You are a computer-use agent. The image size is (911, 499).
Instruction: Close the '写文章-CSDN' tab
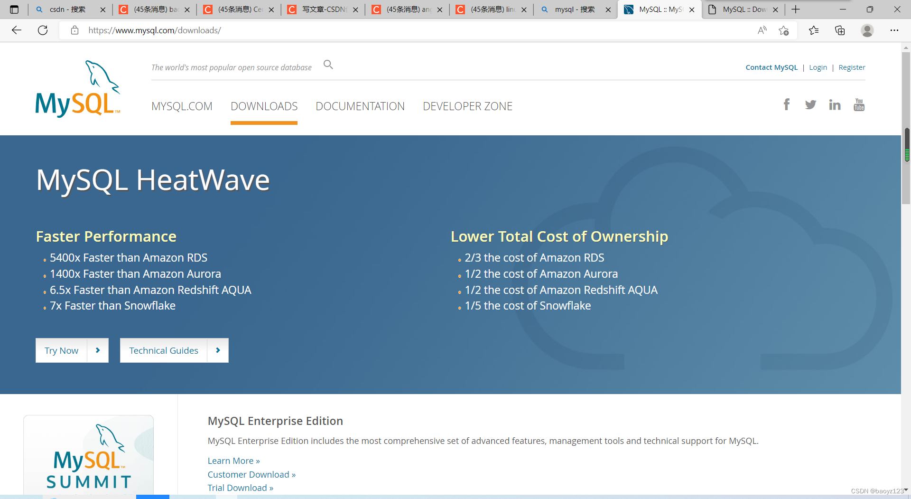tap(355, 9)
